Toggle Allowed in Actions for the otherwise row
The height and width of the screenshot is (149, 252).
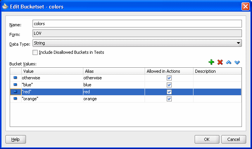point(169,78)
